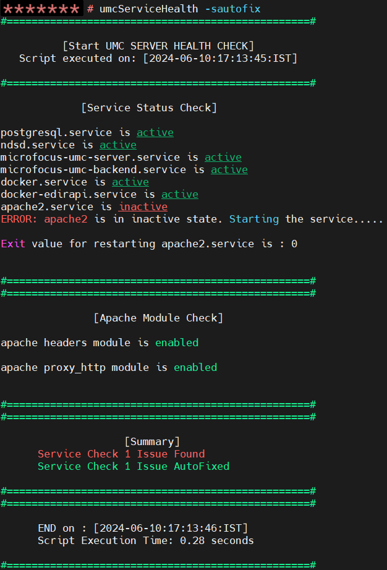Click active status next to microfocus-umc-server.service

coord(223,157)
